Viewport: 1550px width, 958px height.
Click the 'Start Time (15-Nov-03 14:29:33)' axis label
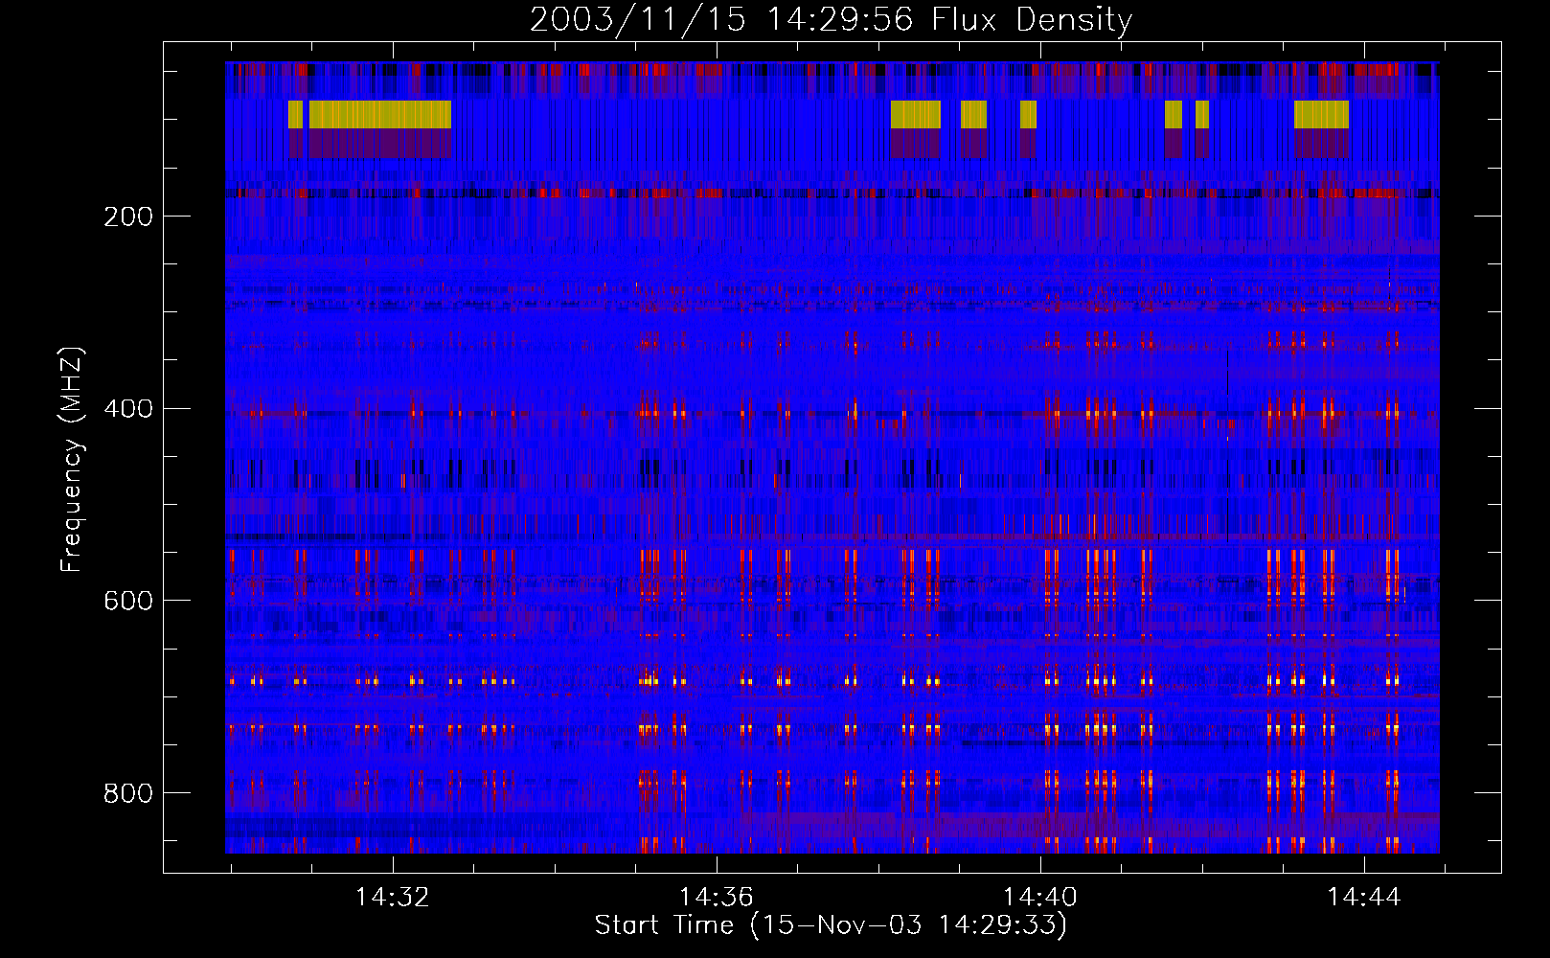[831, 925]
